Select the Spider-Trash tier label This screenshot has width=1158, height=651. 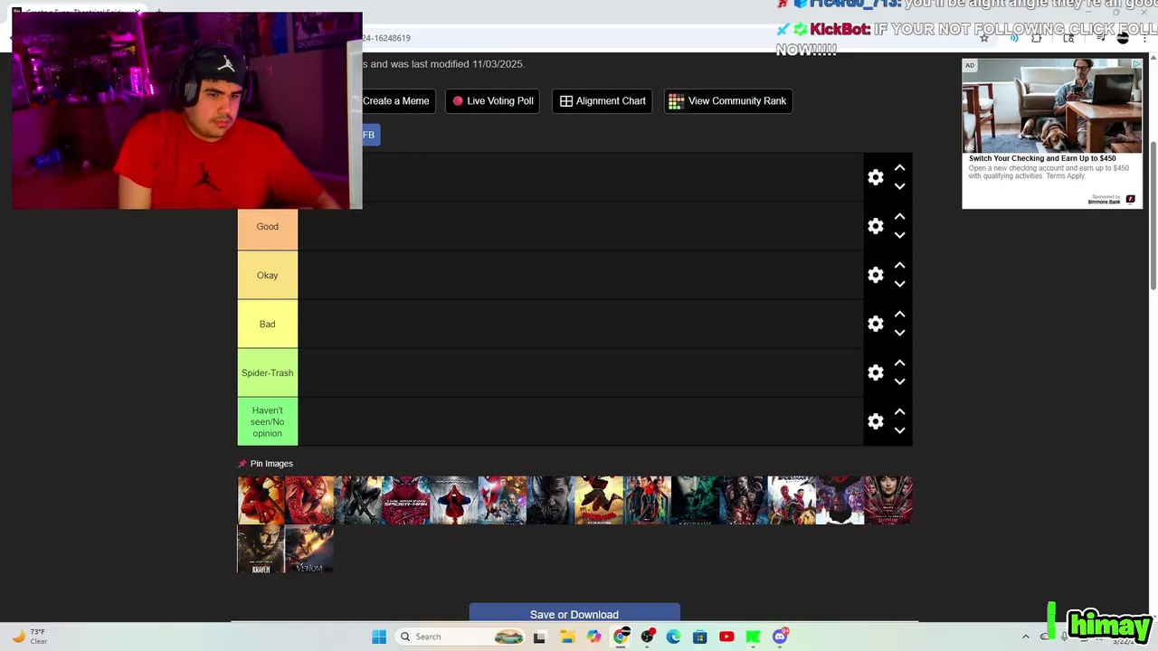tap(267, 373)
